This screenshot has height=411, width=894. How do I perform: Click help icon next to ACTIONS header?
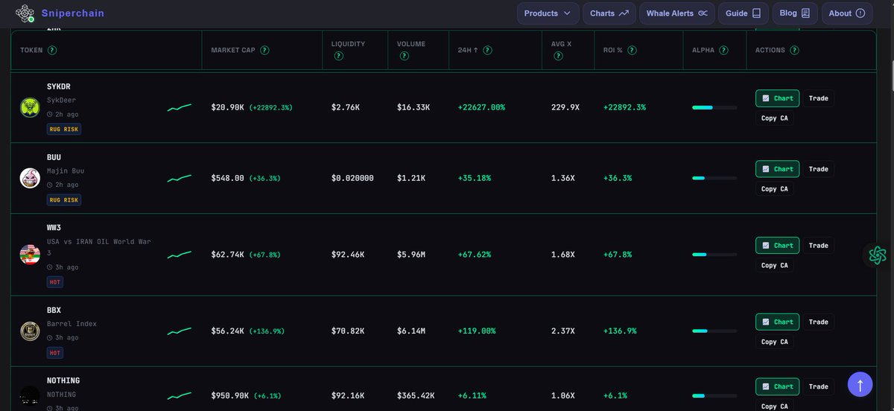coord(794,51)
